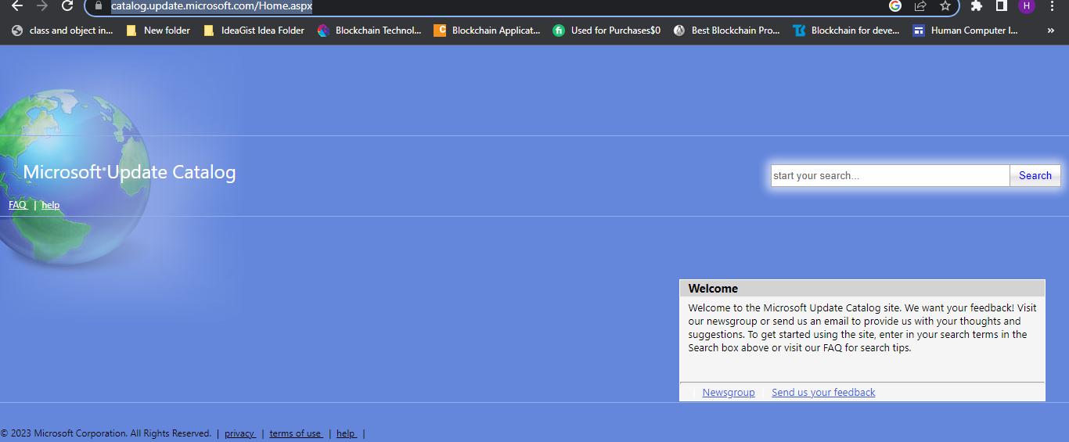Open the FAQ link under the title
This screenshot has height=442, width=1069.
click(x=17, y=205)
